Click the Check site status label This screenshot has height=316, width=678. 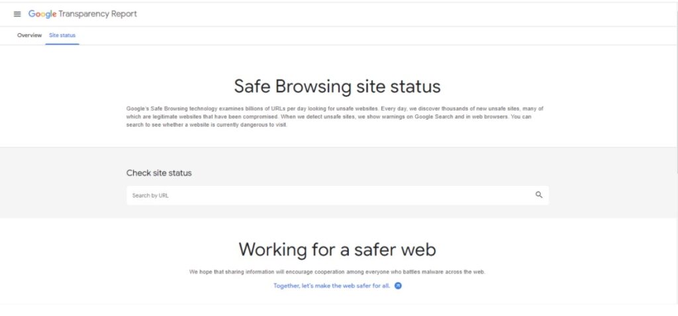pyautogui.click(x=159, y=173)
